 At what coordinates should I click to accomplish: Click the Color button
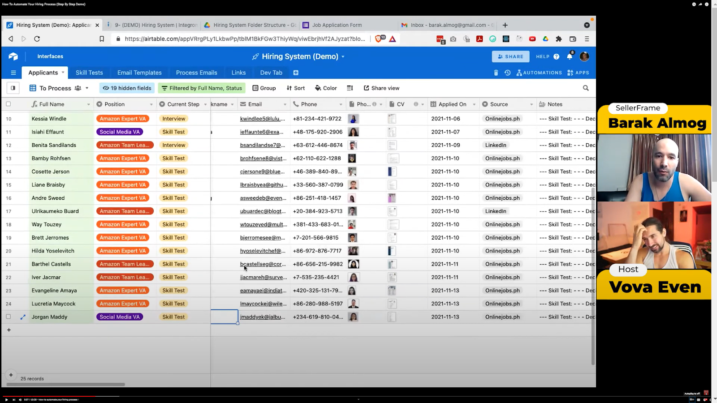click(326, 88)
